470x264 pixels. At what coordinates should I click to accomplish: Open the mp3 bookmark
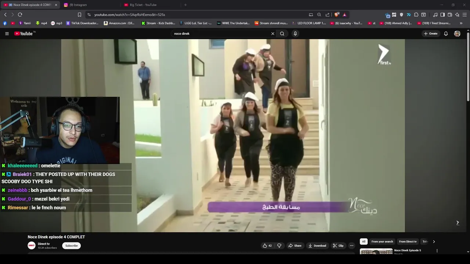point(57,23)
